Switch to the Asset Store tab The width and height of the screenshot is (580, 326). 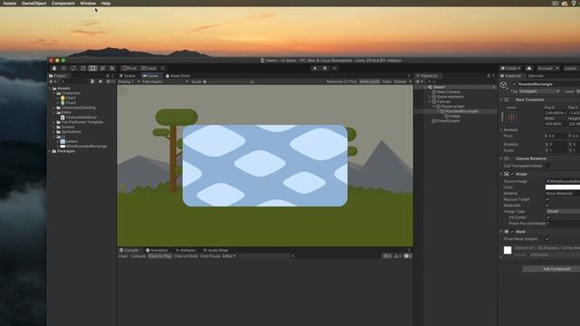pyautogui.click(x=178, y=76)
